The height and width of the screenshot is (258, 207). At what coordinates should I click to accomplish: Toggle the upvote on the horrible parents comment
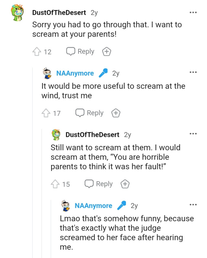(55, 184)
